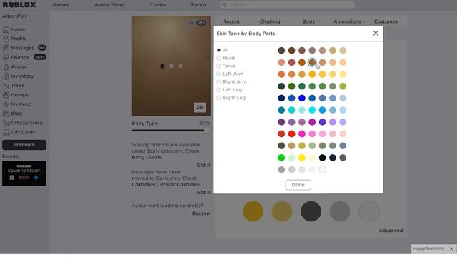Click the AlbertPlay username
This screenshot has width=457, height=257.
[15, 16]
